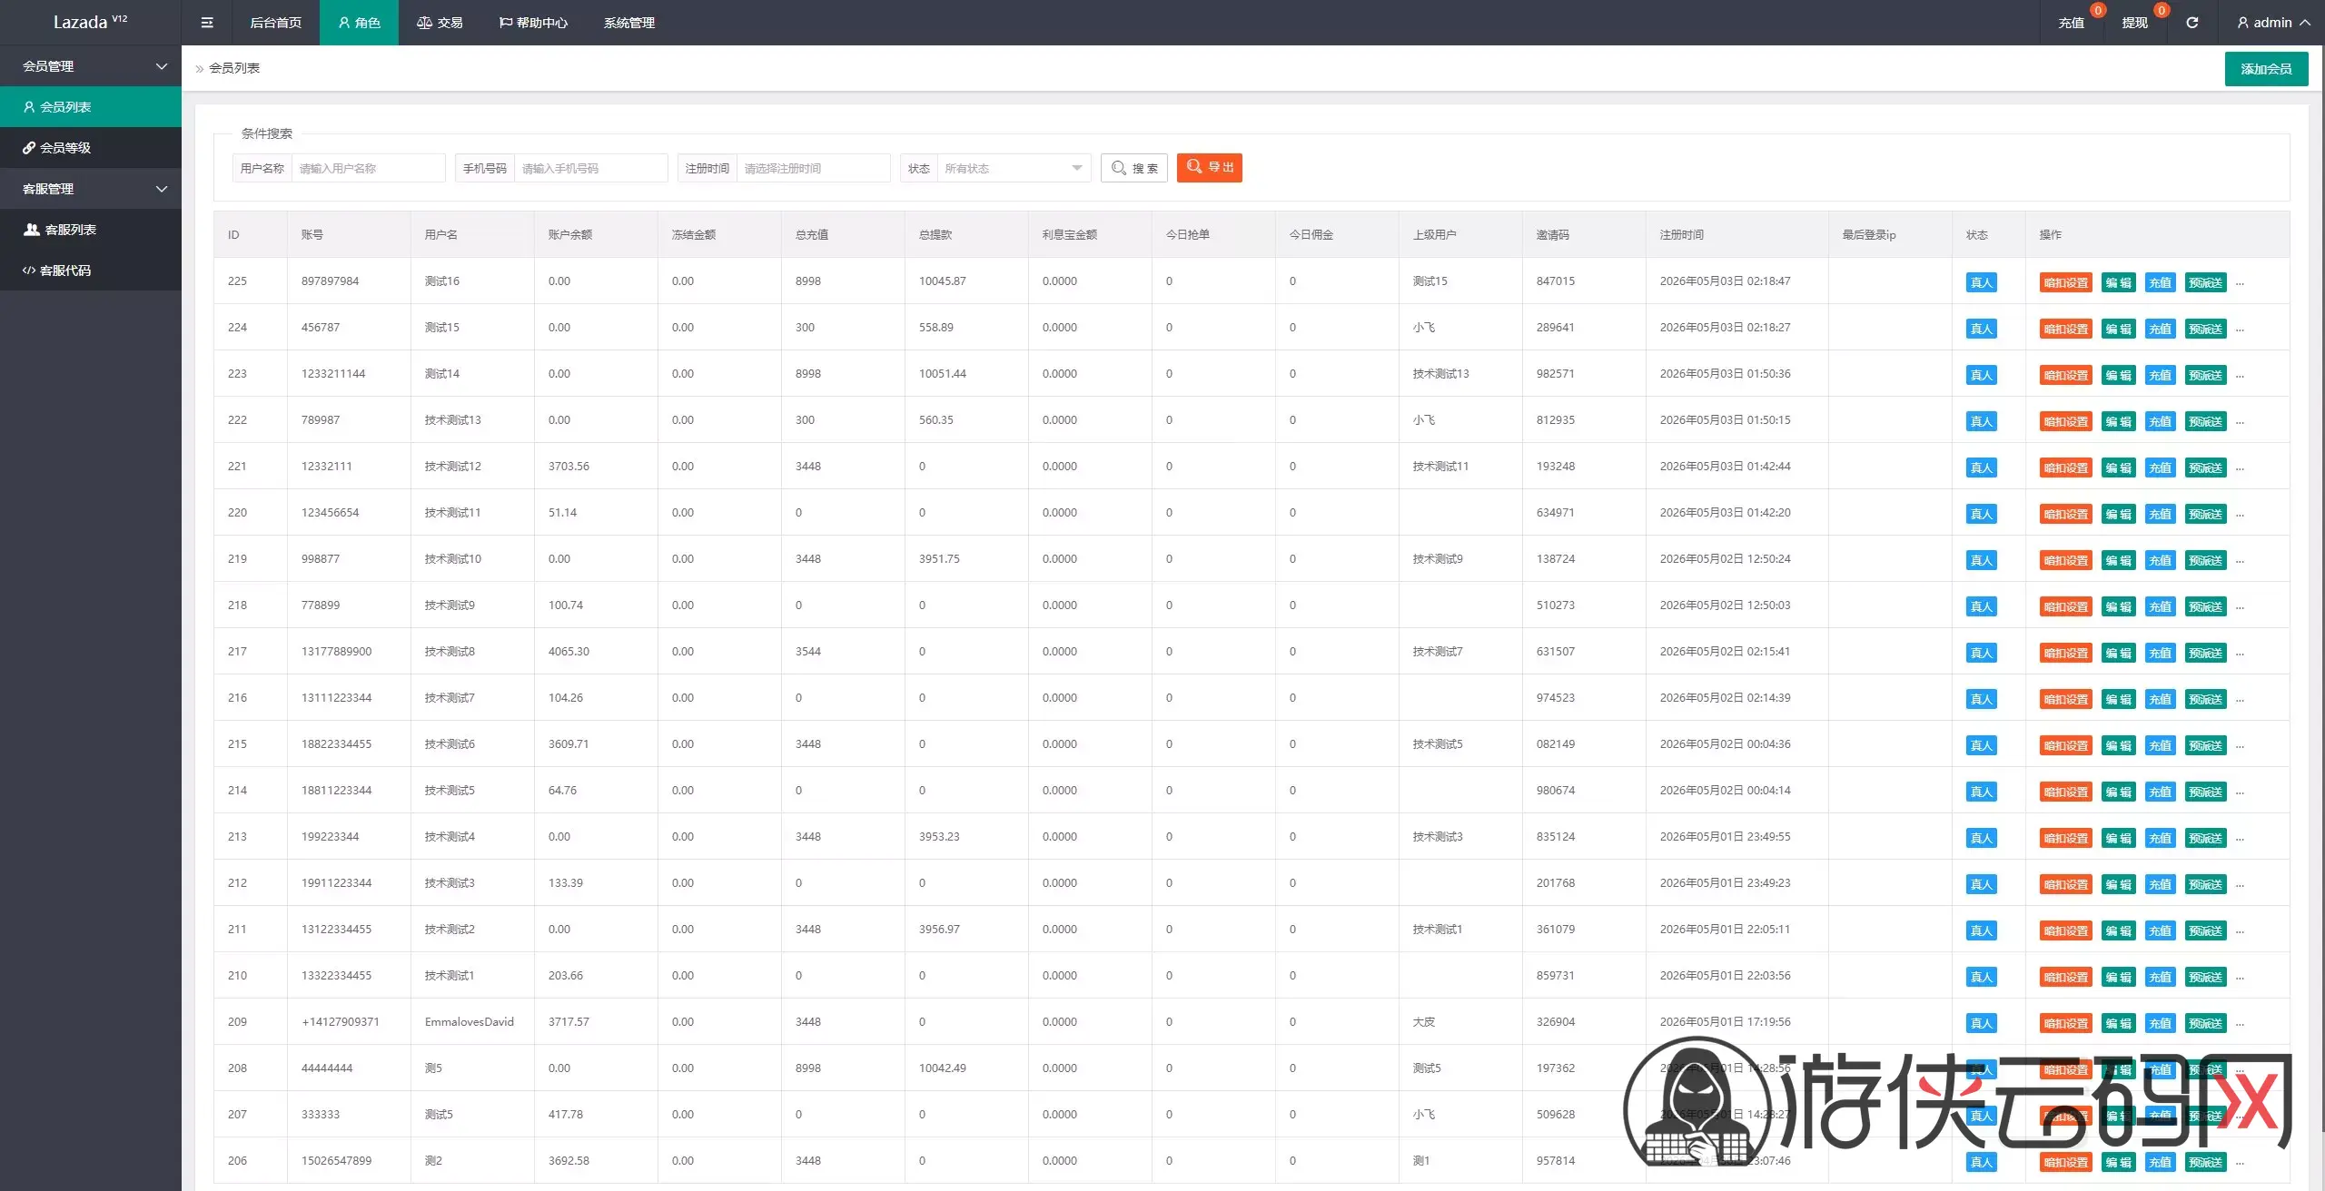Toggle the 真人 status for user 技术测试5
The width and height of the screenshot is (2325, 1191).
(1981, 792)
